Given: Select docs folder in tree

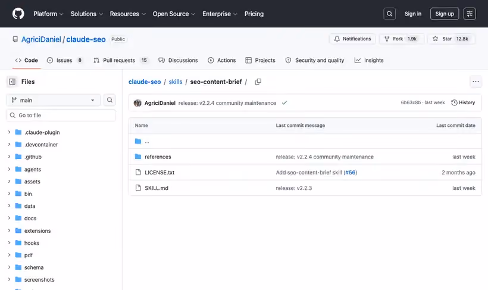Looking at the screenshot, I should pyautogui.click(x=30, y=218).
